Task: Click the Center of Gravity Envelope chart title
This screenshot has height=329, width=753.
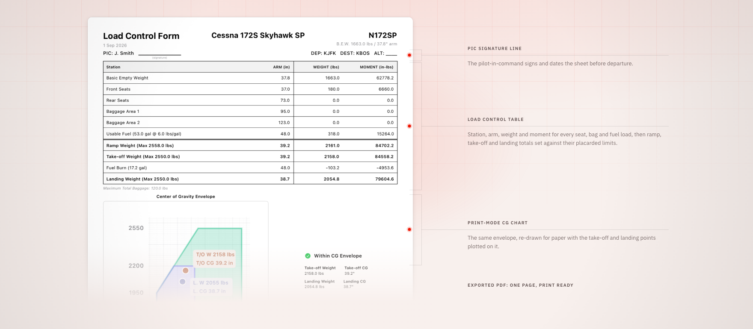Action: pos(186,197)
